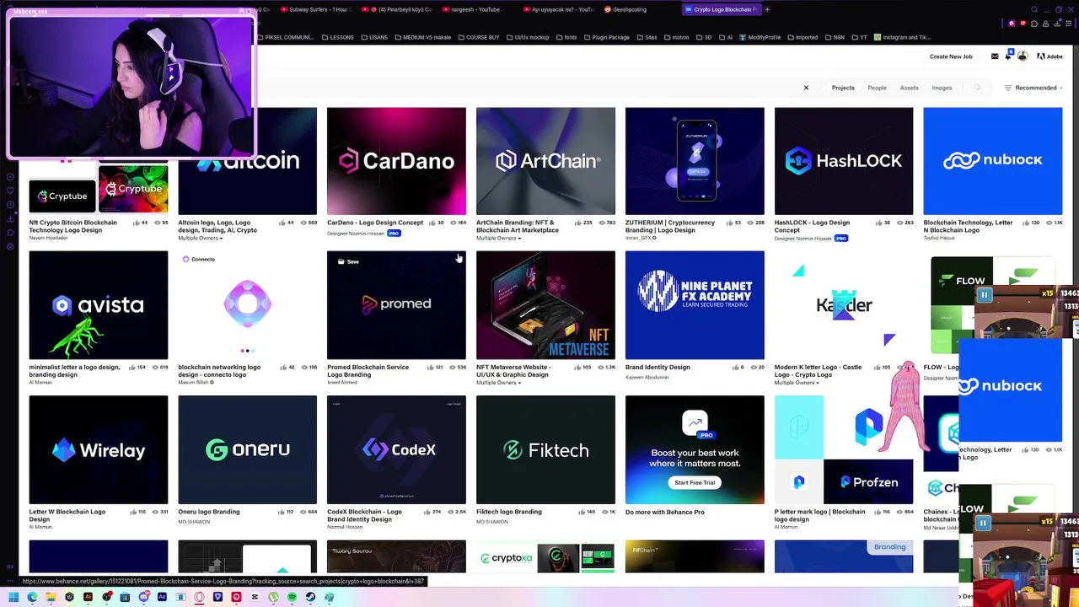Open Adobe After Effects from taskbar
This screenshot has width=1079, height=607.
(x=162, y=597)
